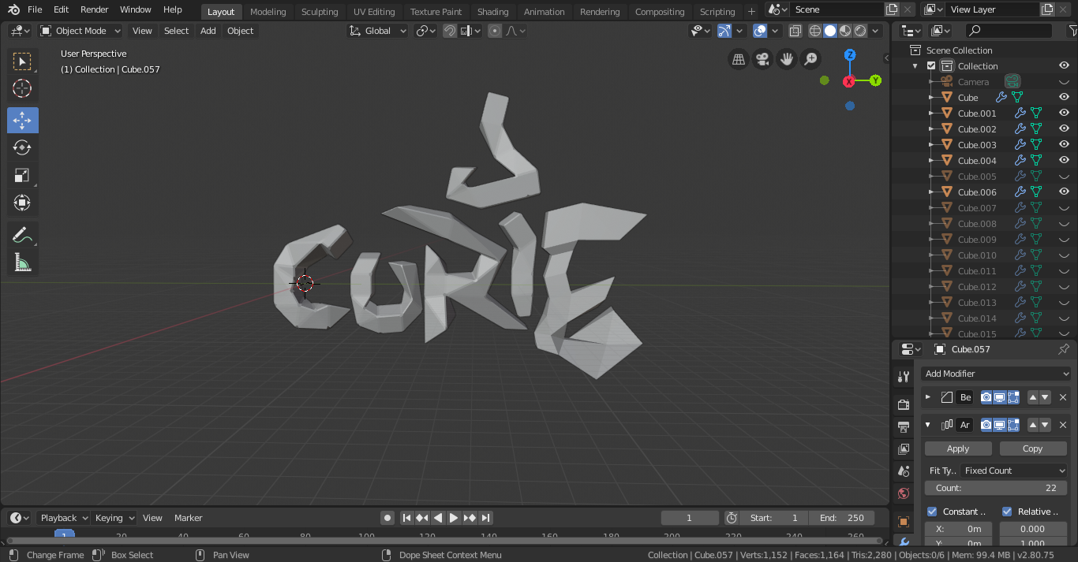Select the Move tool in toolbar
Image resolution: width=1078 pixels, height=562 pixels.
(22, 120)
